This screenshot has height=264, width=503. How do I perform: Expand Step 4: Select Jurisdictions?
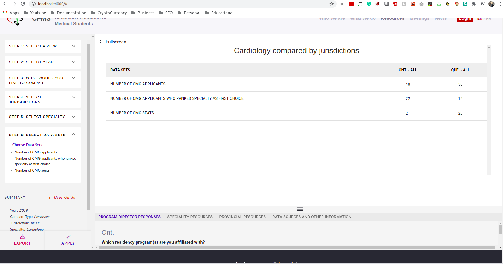(x=73, y=97)
